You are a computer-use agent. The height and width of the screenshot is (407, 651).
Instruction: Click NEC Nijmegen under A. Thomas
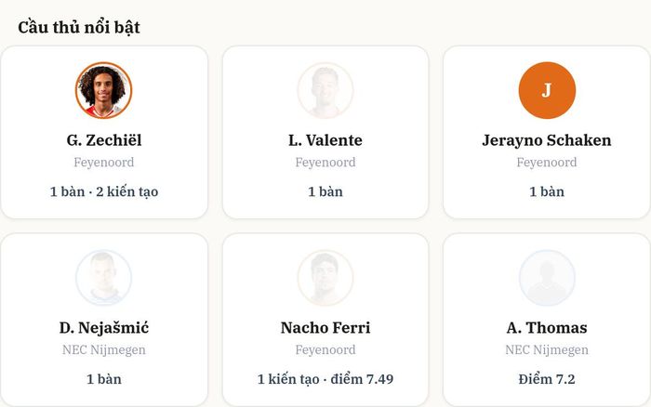pos(547,349)
